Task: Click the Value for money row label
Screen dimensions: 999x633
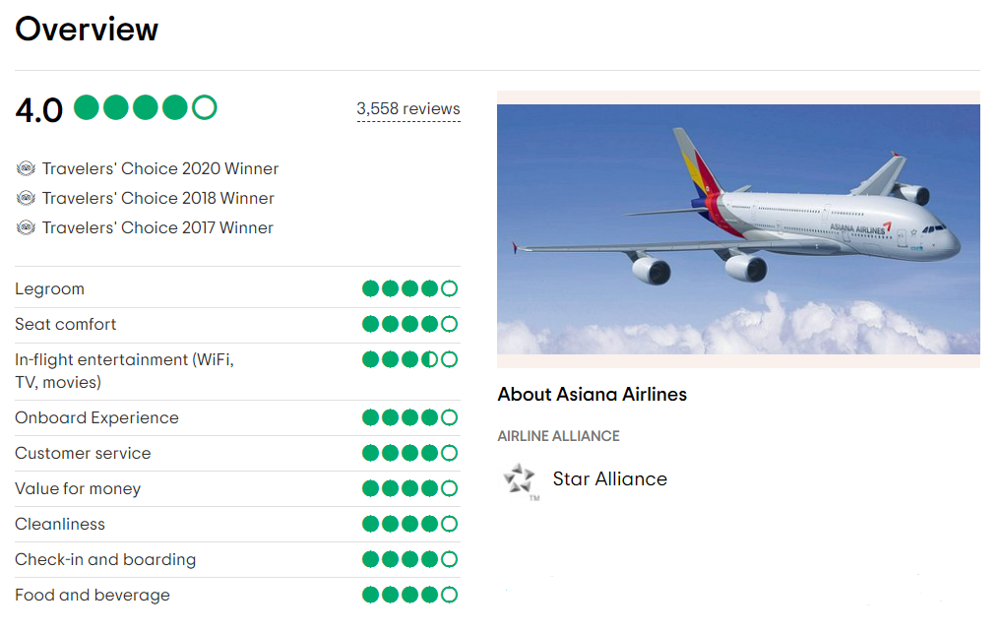Action: click(x=78, y=489)
